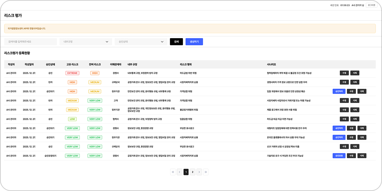This screenshot has height=191, width=382.
Task: Select page 1 in pagination
Action: click(186, 172)
